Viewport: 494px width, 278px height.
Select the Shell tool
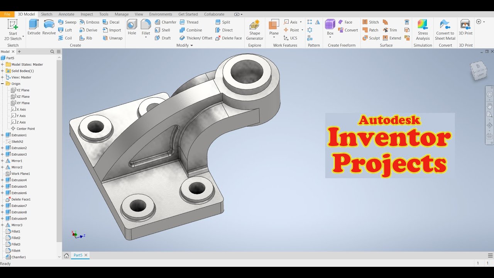click(x=162, y=30)
